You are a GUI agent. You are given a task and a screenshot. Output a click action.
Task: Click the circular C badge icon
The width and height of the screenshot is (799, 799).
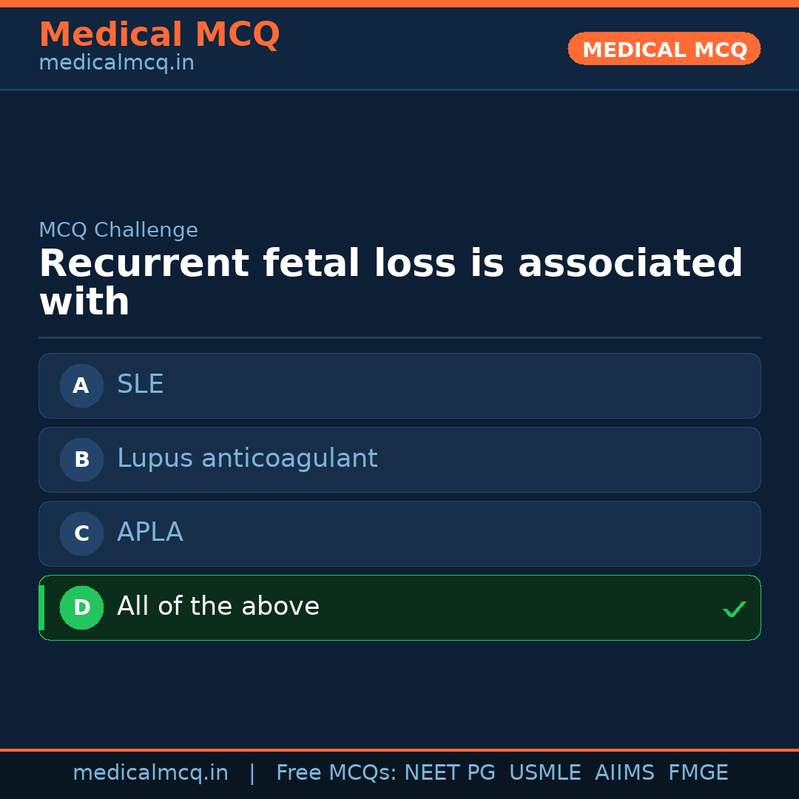point(81,533)
